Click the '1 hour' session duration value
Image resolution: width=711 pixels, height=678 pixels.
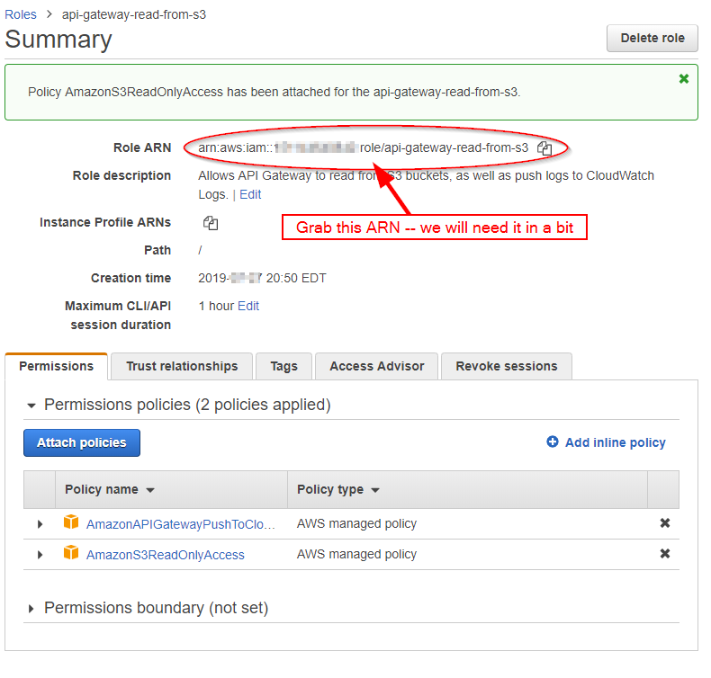click(x=216, y=306)
